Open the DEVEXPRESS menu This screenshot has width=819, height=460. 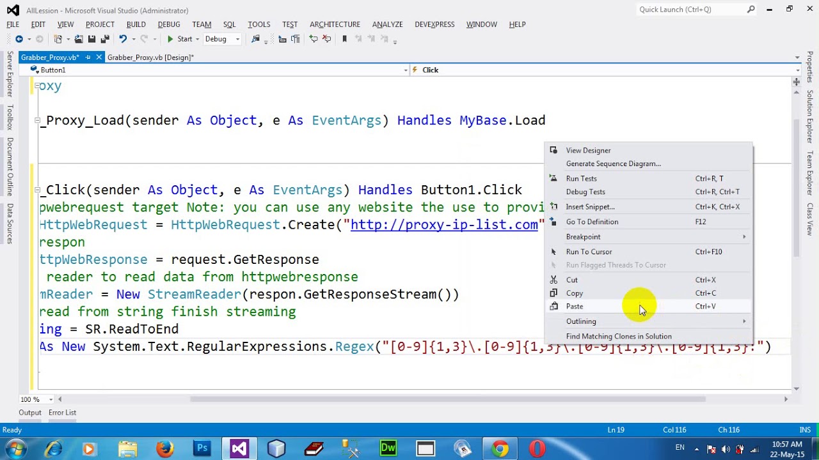pos(434,24)
